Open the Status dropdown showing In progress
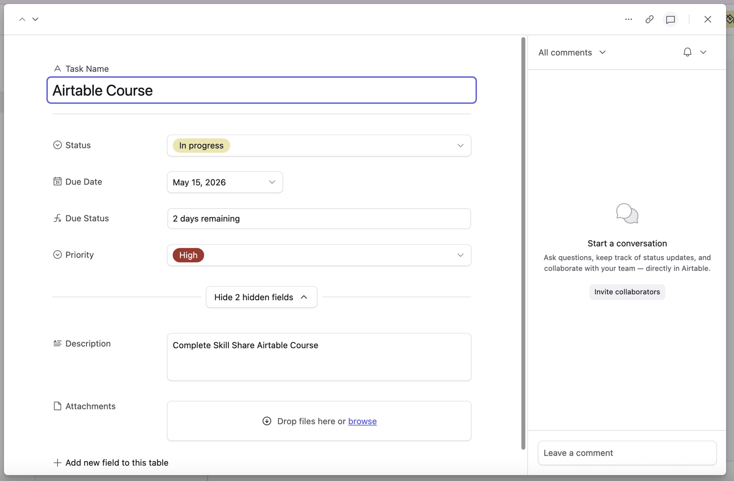 pyautogui.click(x=319, y=146)
